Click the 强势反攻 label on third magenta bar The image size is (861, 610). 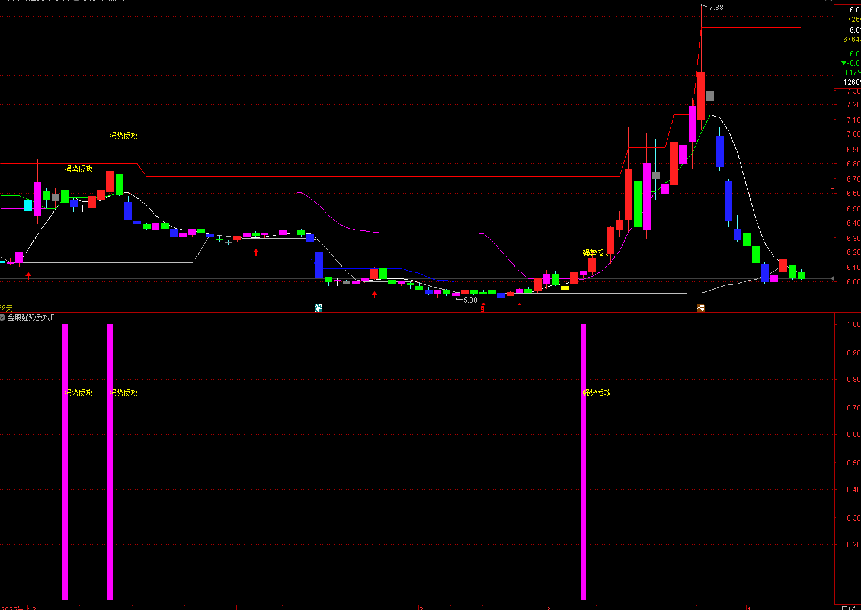tap(597, 393)
